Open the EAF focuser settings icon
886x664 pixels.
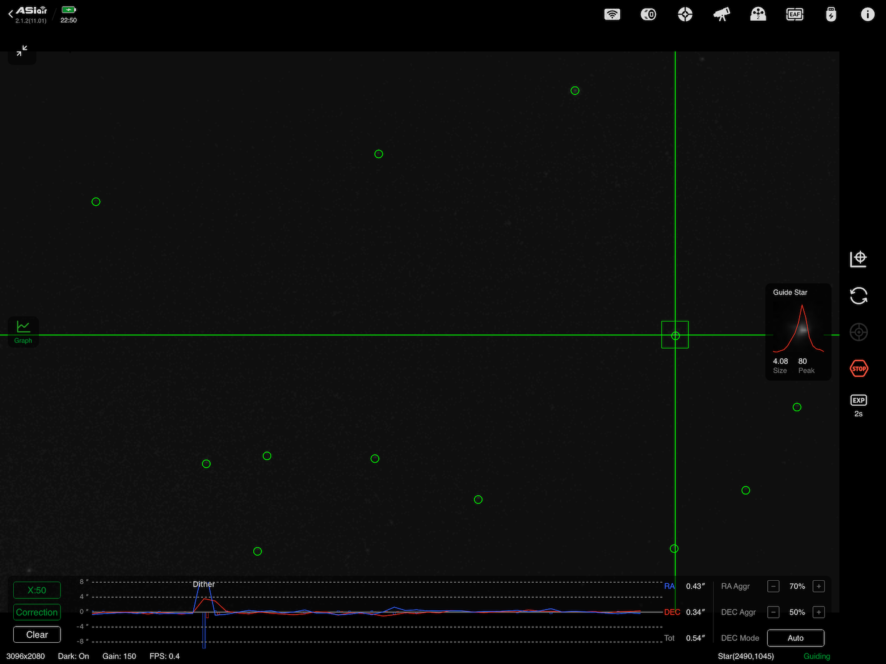pyautogui.click(x=795, y=14)
